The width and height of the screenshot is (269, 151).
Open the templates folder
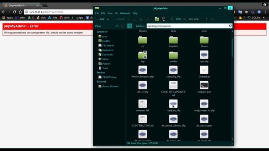click(x=173, y=40)
